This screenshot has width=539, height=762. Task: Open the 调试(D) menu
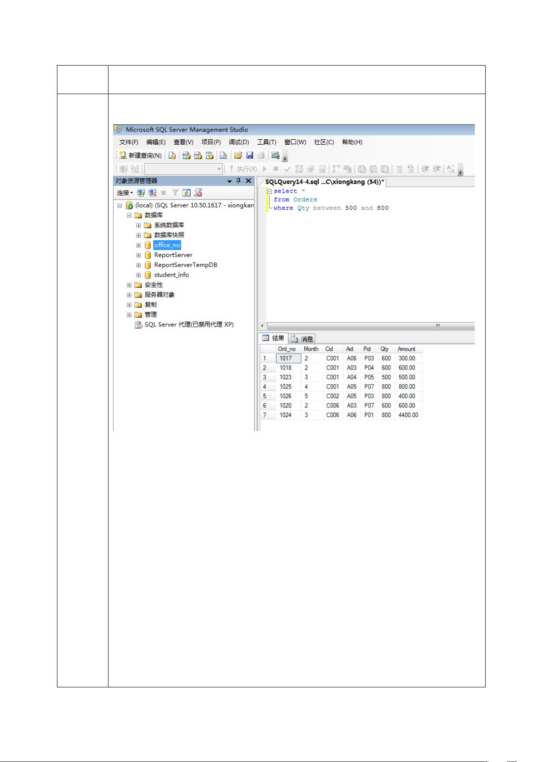(x=239, y=142)
